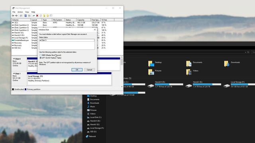Click the Forward arrow in Disk Management toolbar
Image resolution: width=255 pixels, height=143 pixels.
click(x=16, y=16)
